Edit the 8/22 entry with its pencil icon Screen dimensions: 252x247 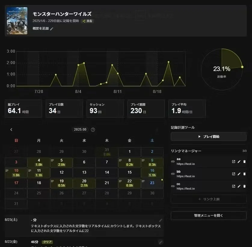coord(161,242)
